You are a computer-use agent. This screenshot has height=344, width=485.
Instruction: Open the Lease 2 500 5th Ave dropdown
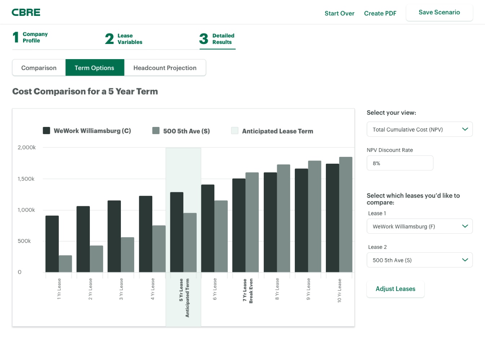[x=420, y=260]
